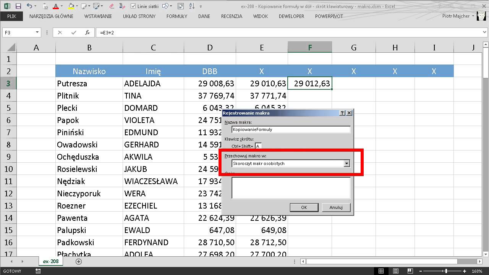Select column F header
The width and height of the screenshot is (489, 275).
coord(310,47)
